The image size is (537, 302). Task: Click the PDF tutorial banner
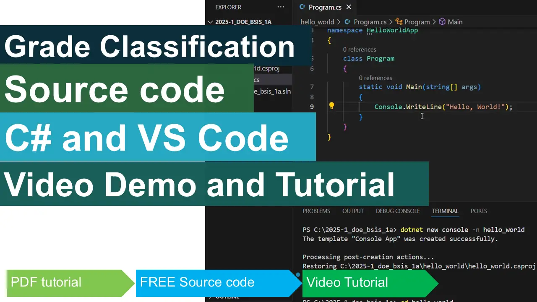pyautogui.click(x=46, y=282)
